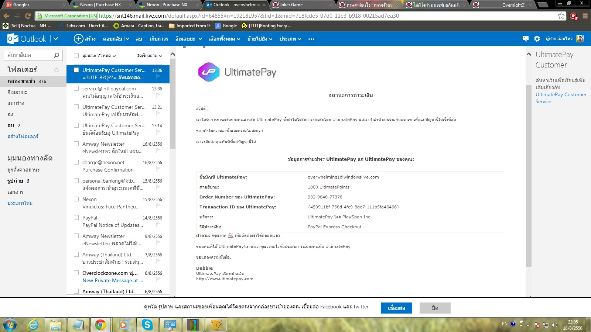Go back with Chrome's back arrow
The width and height of the screenshot is (591, 332).
[x=6, y=16]
